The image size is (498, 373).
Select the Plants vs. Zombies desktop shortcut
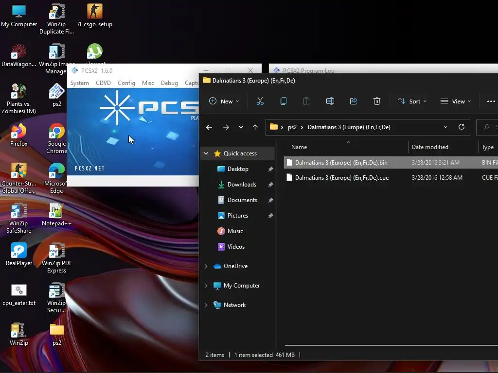pyautogui.click(x=19, y=99)
